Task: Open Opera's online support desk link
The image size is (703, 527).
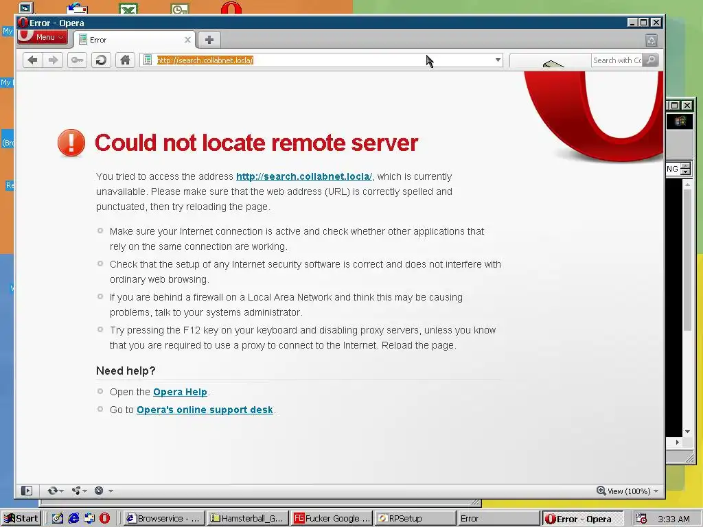Action: coord(205,410)
